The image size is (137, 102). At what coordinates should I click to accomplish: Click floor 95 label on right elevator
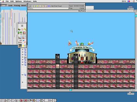(76, 86)
